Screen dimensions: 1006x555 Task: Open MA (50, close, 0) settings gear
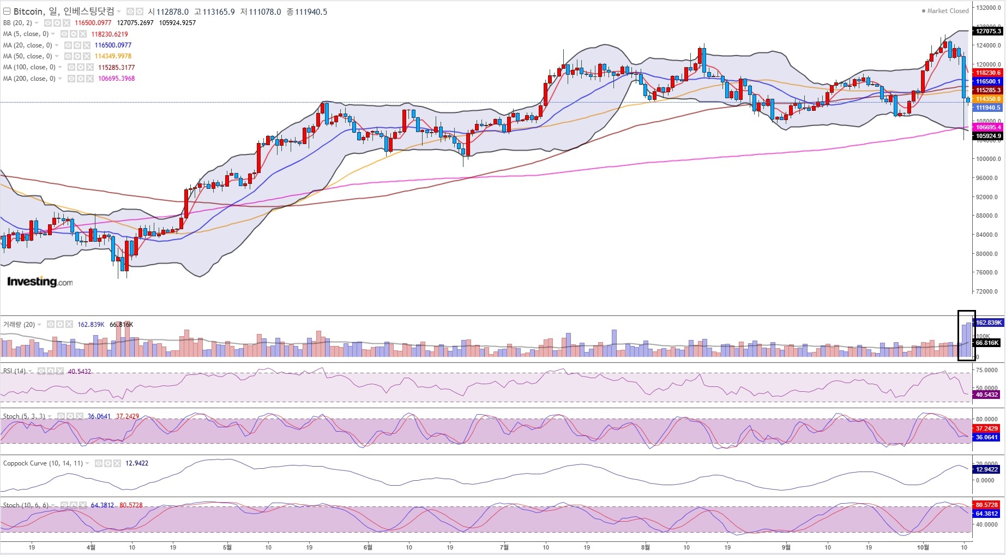coord(77,56)
